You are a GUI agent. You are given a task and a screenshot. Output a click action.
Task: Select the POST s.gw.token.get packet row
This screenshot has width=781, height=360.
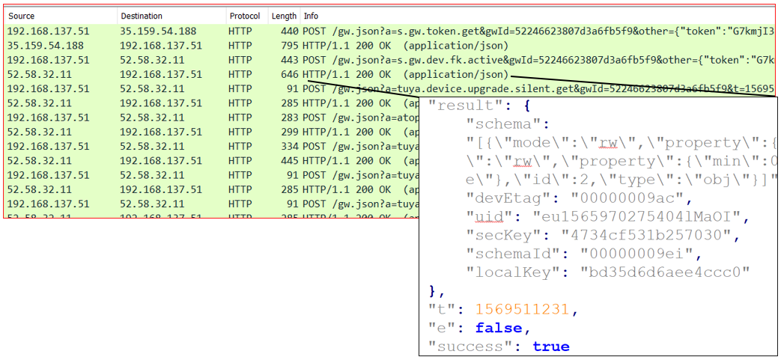(x=391, y=31)
